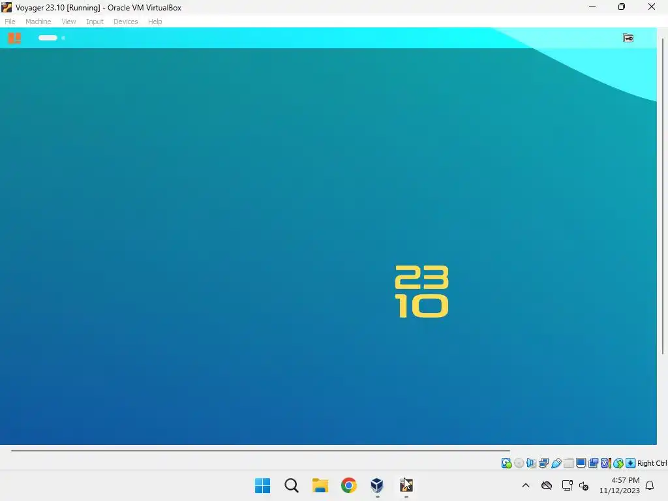Open File Explorer from taskbar

coord(320,485)
